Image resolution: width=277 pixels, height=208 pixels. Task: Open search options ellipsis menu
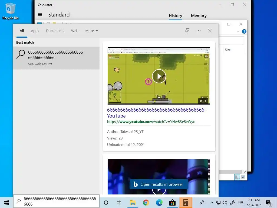199,31
